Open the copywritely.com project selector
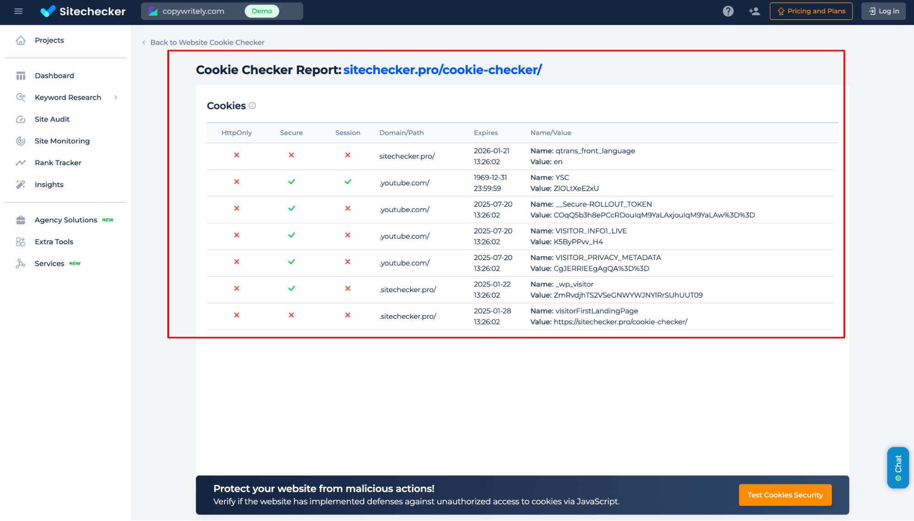Screen dimensions: 914x521 (x=222, y=11)
